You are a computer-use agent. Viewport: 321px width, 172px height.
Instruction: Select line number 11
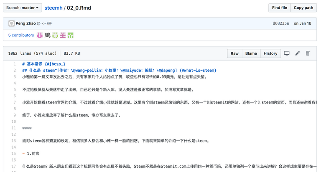point(13,128)
